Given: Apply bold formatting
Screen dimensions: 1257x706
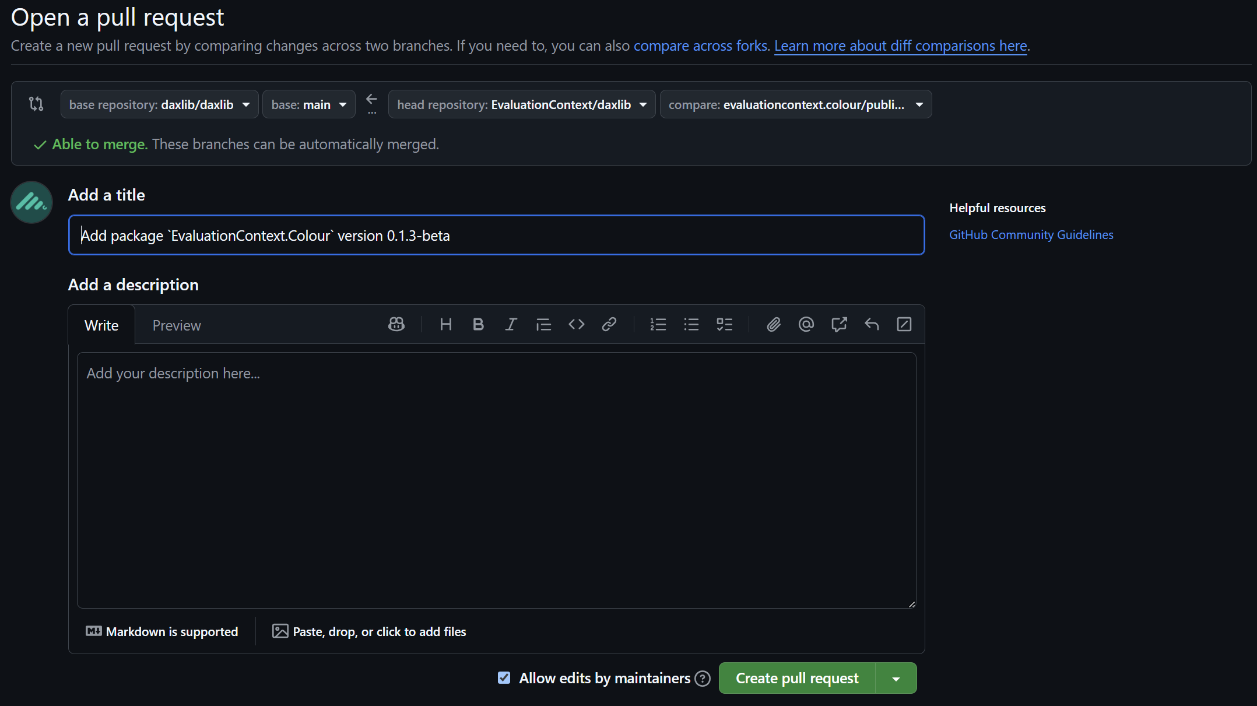Looking at the screenshot, I should point(478,324).
